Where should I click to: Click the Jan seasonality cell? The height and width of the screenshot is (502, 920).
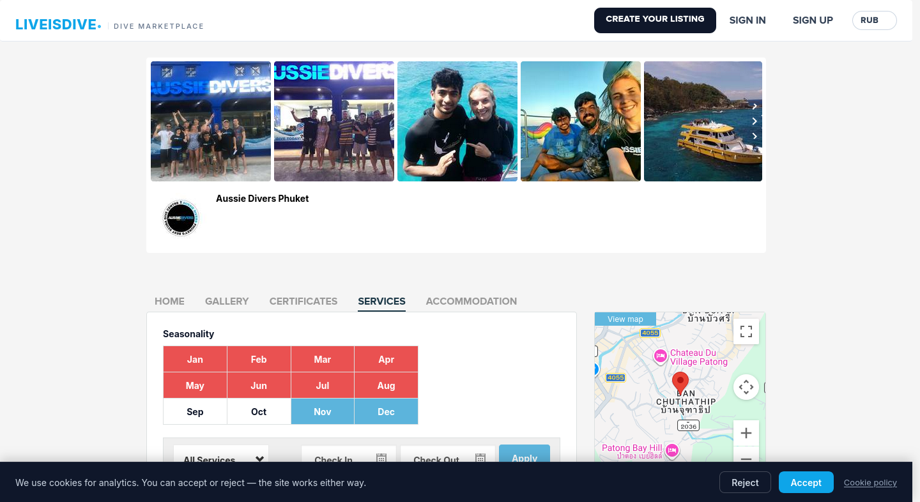point(195,359)
